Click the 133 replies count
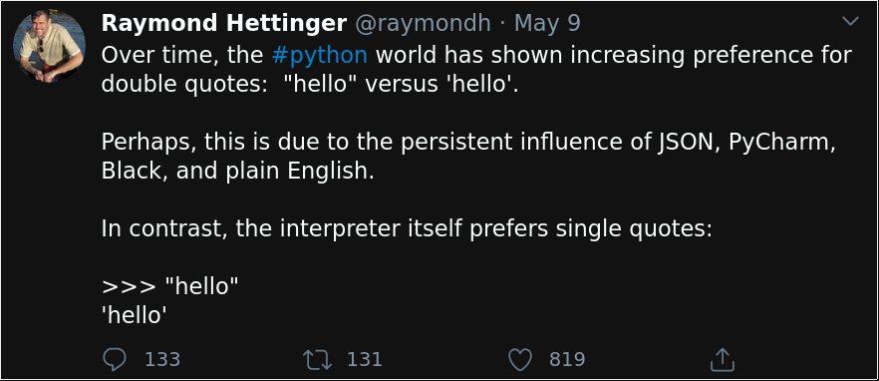The height and width of the screenshot is (381, 879). [x=162, y=359]
